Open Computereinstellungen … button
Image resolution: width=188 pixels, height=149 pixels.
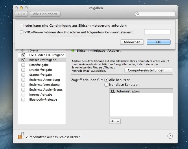[x=148, y=70]
